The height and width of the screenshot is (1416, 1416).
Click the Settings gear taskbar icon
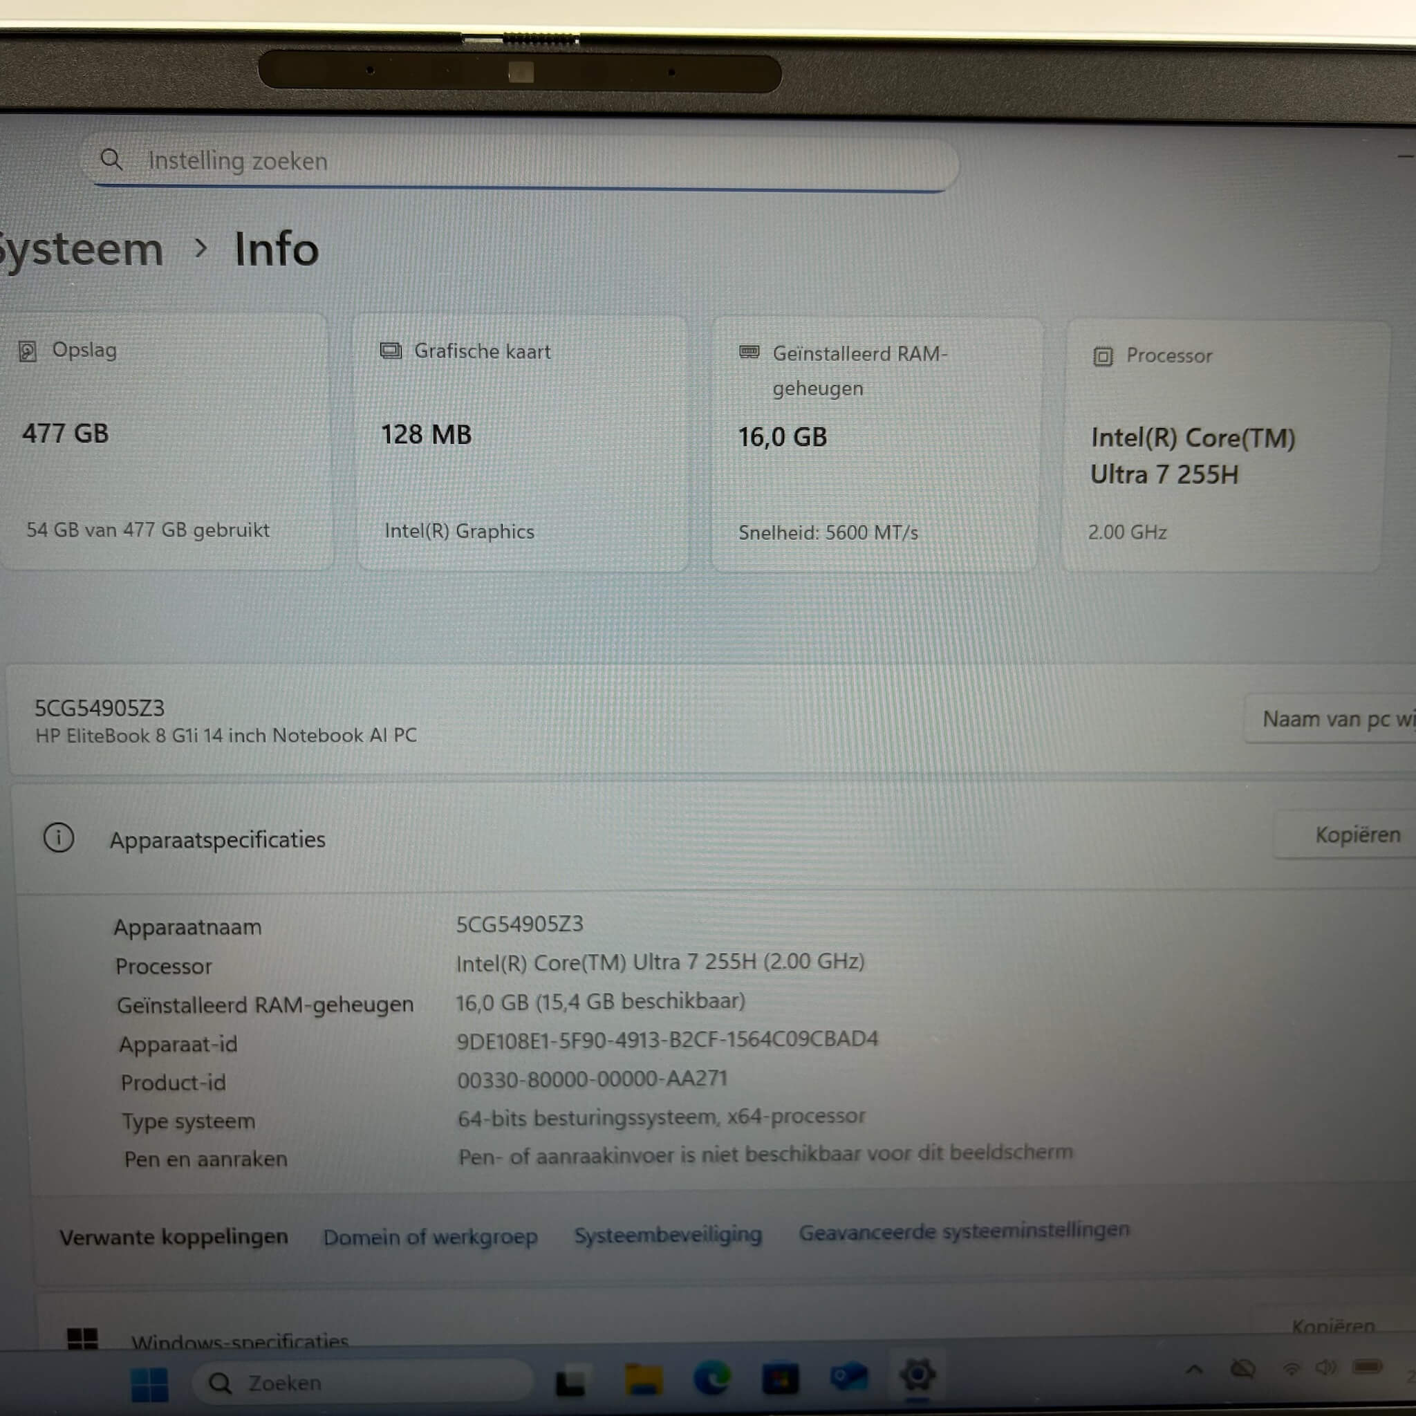(x=917, y=1375)
